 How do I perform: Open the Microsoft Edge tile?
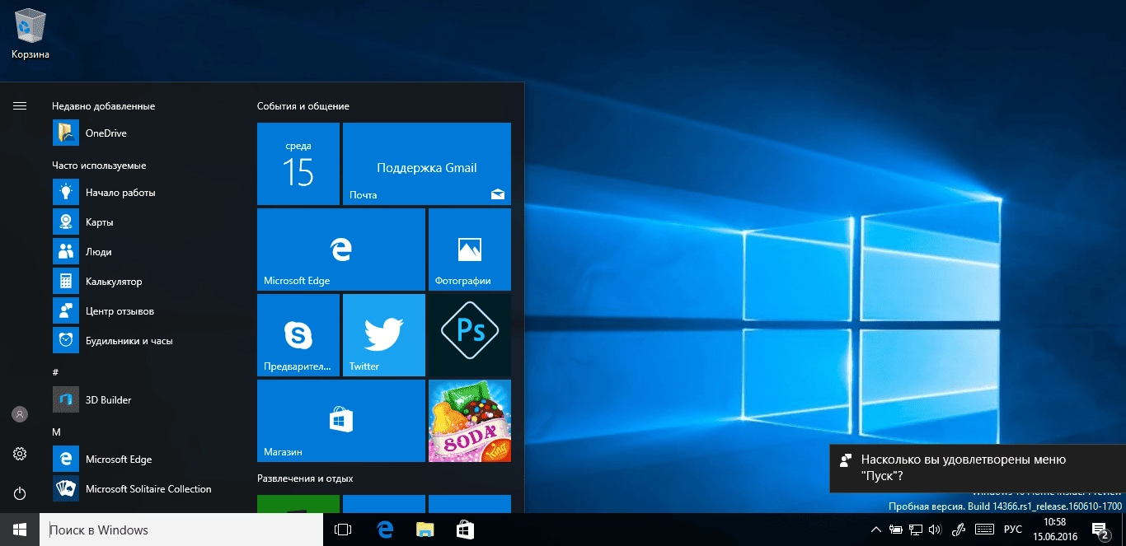click(x=341, y=250)
